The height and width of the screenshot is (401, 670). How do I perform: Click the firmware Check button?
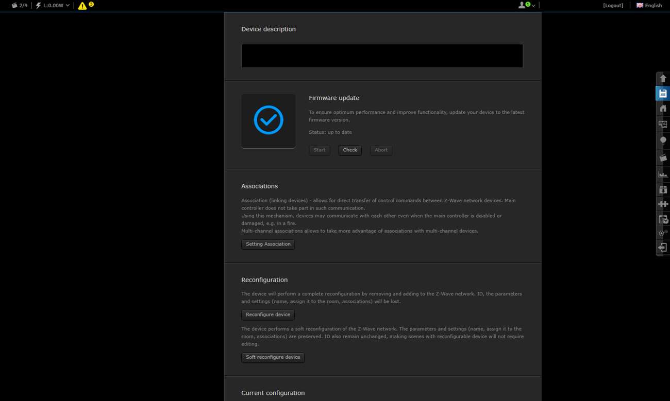[x=350, y=150]
